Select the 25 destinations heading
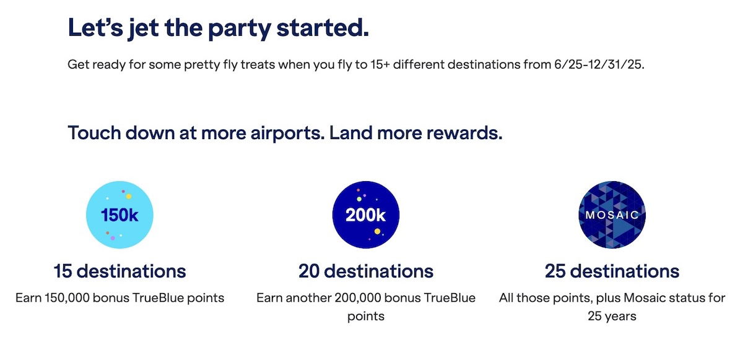 [612, 271]
